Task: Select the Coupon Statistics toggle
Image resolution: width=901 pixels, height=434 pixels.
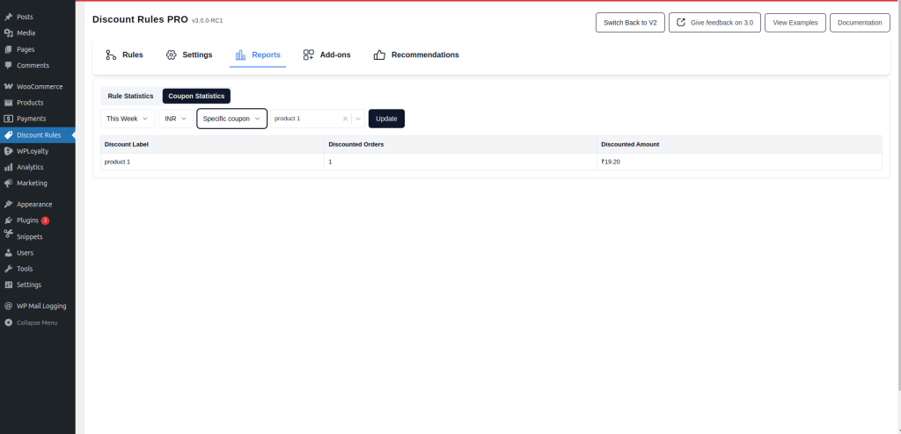Action: [196, 96]
